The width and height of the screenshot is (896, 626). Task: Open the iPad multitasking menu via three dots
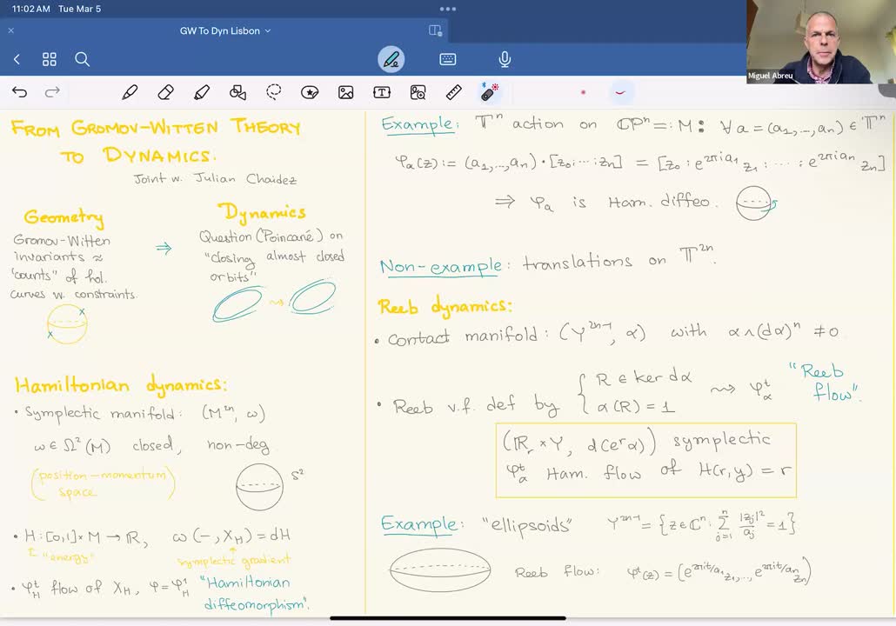[447, 9]
